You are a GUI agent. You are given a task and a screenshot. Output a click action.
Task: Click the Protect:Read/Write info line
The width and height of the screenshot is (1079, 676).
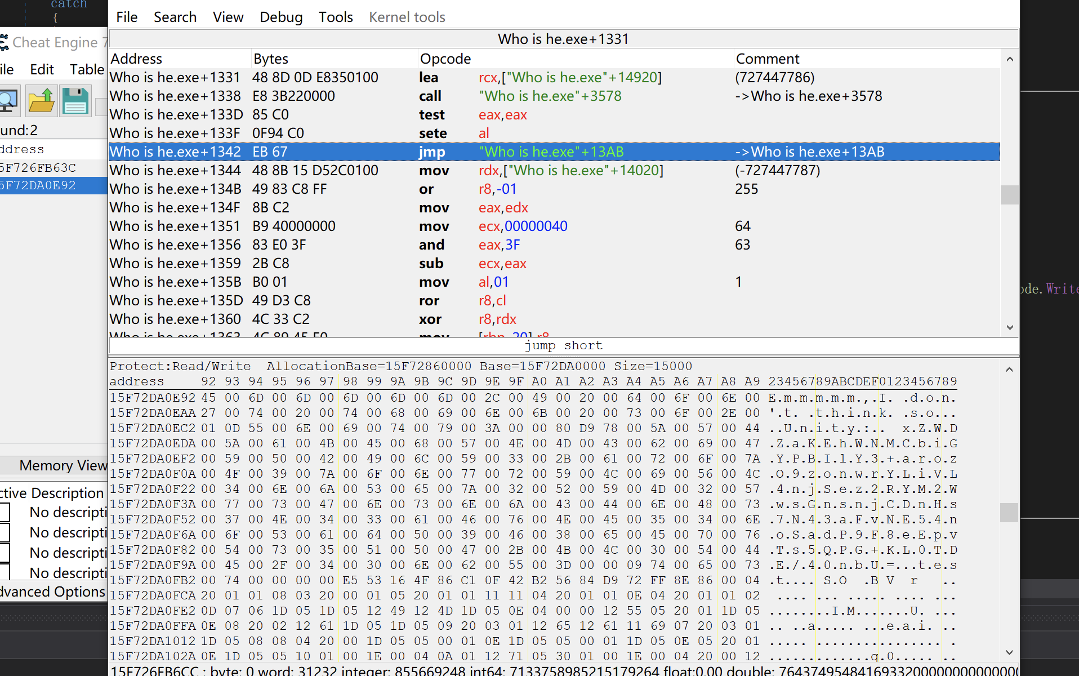[x=401, y=366]
